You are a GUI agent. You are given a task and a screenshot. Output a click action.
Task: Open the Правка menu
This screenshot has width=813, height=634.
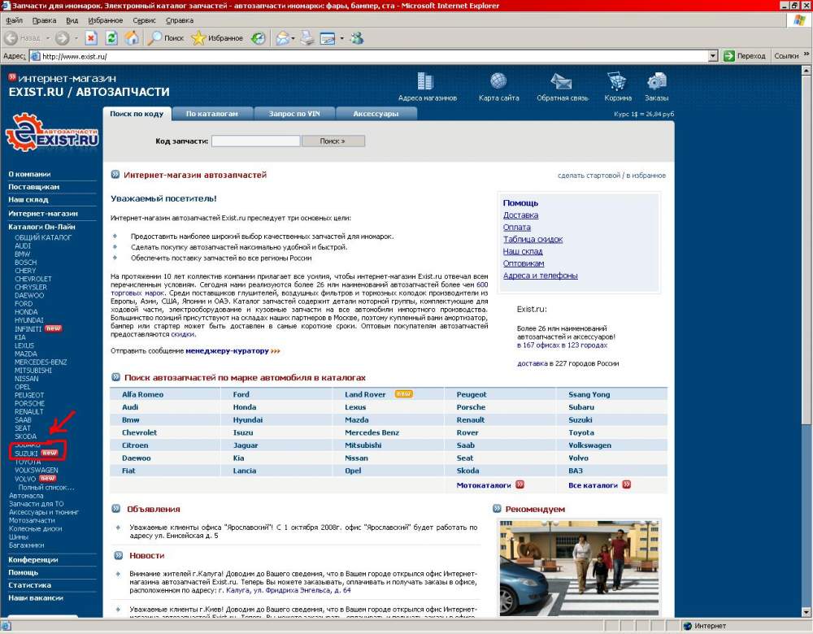tap(44, 20)
